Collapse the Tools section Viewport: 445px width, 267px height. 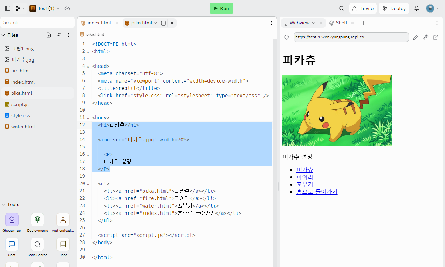(x=4, y=204)
